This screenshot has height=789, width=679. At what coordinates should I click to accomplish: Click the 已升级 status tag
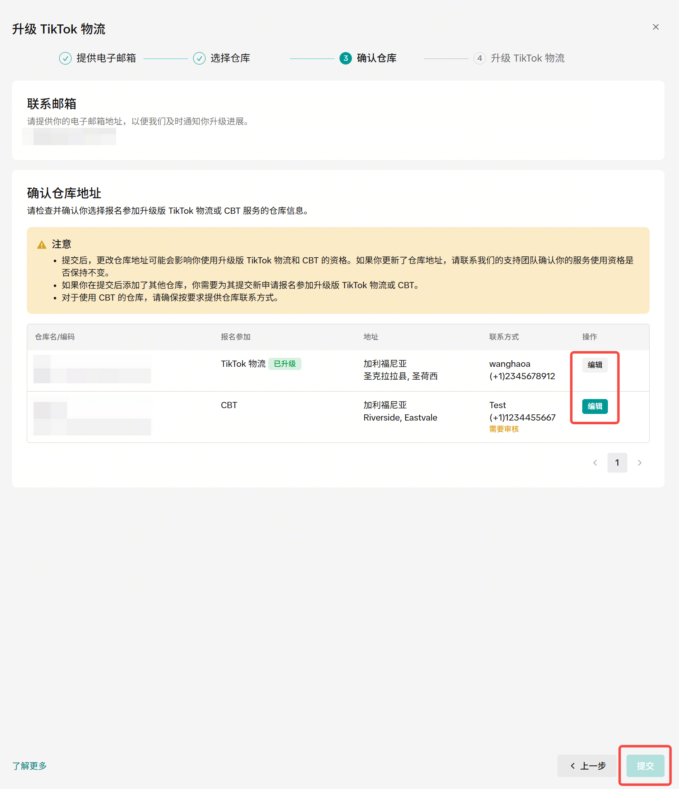285,364
